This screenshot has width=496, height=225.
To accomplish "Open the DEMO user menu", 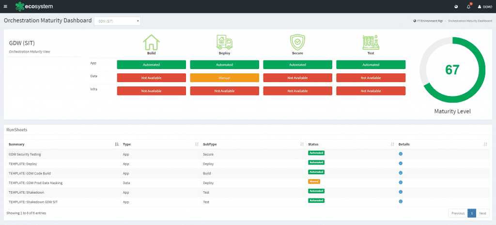I will [x=484, y=7].
